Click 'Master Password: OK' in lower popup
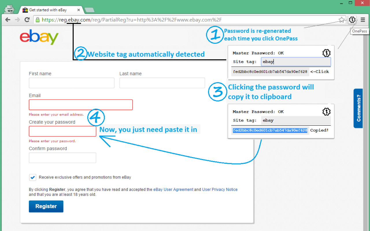Viewport: 370px width, 231px height. pyautogui.click(x=258, y=112)
